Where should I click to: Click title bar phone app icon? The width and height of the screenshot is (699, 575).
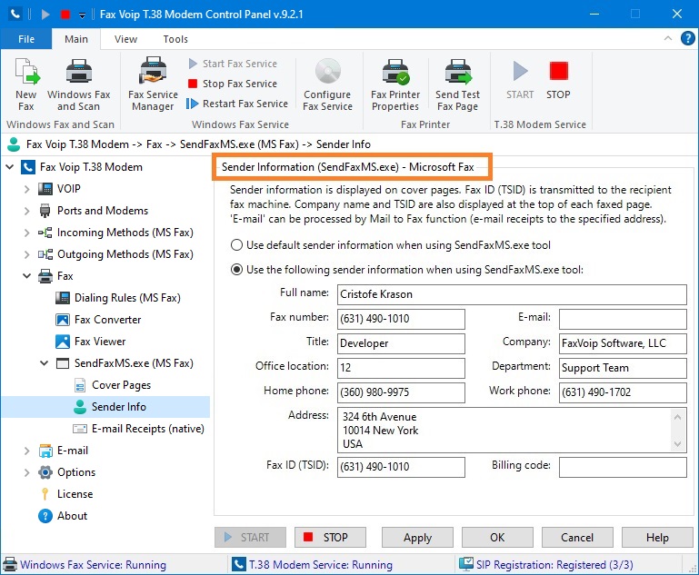[15, 14]
